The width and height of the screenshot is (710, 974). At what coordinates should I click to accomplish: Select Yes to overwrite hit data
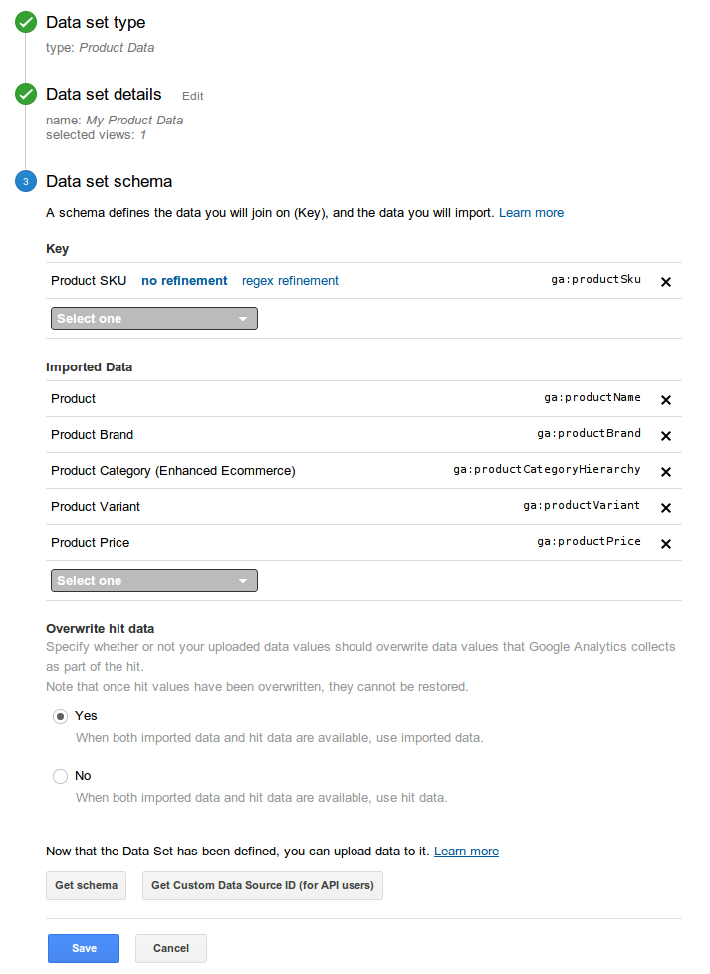pos(60,716)
